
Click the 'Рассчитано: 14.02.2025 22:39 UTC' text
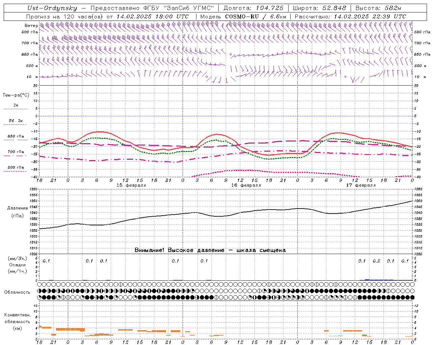pos(350,17)
